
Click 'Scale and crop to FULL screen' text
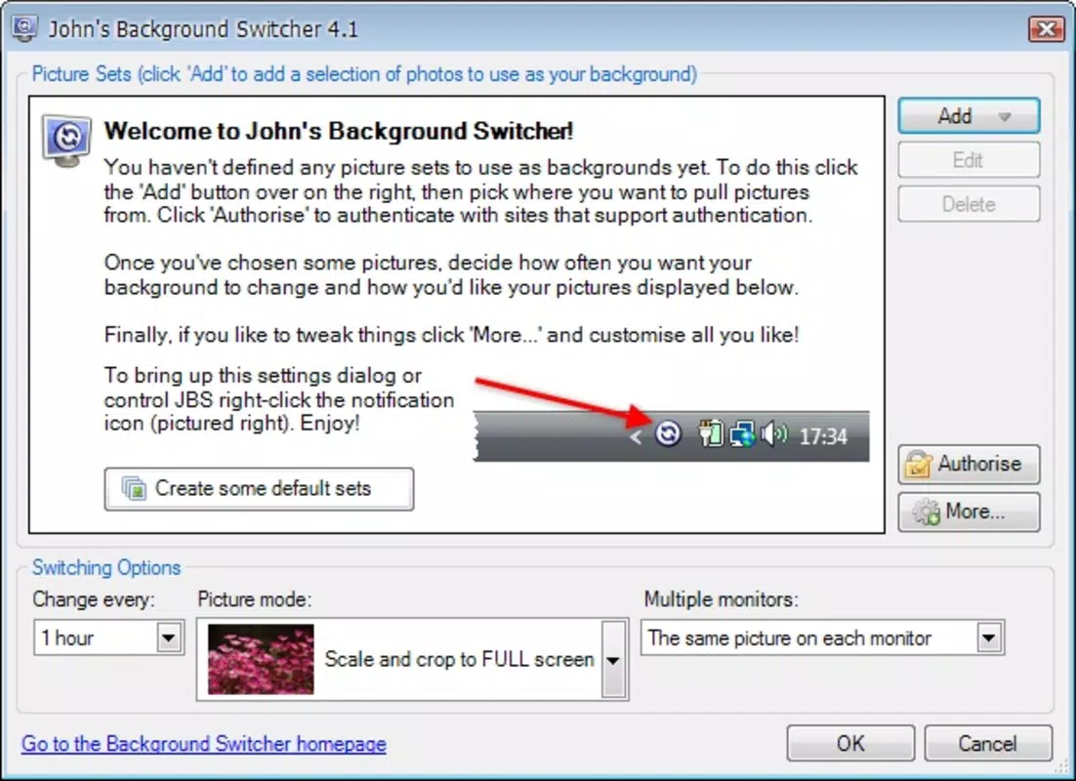[x=459, y=660]
